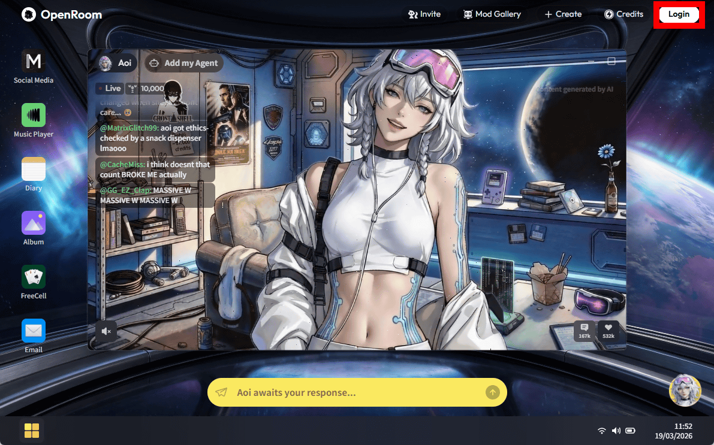Select the Aoi character chip
Image resolution: width=714 pixels, height=445 pixels.
(116, 63)
